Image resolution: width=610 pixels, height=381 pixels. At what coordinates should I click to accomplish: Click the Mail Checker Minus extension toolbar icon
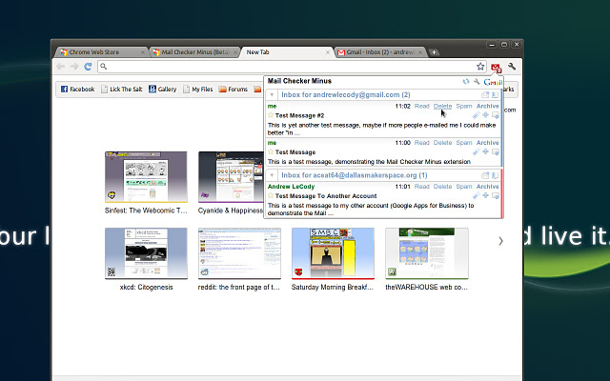pos(496,68)
